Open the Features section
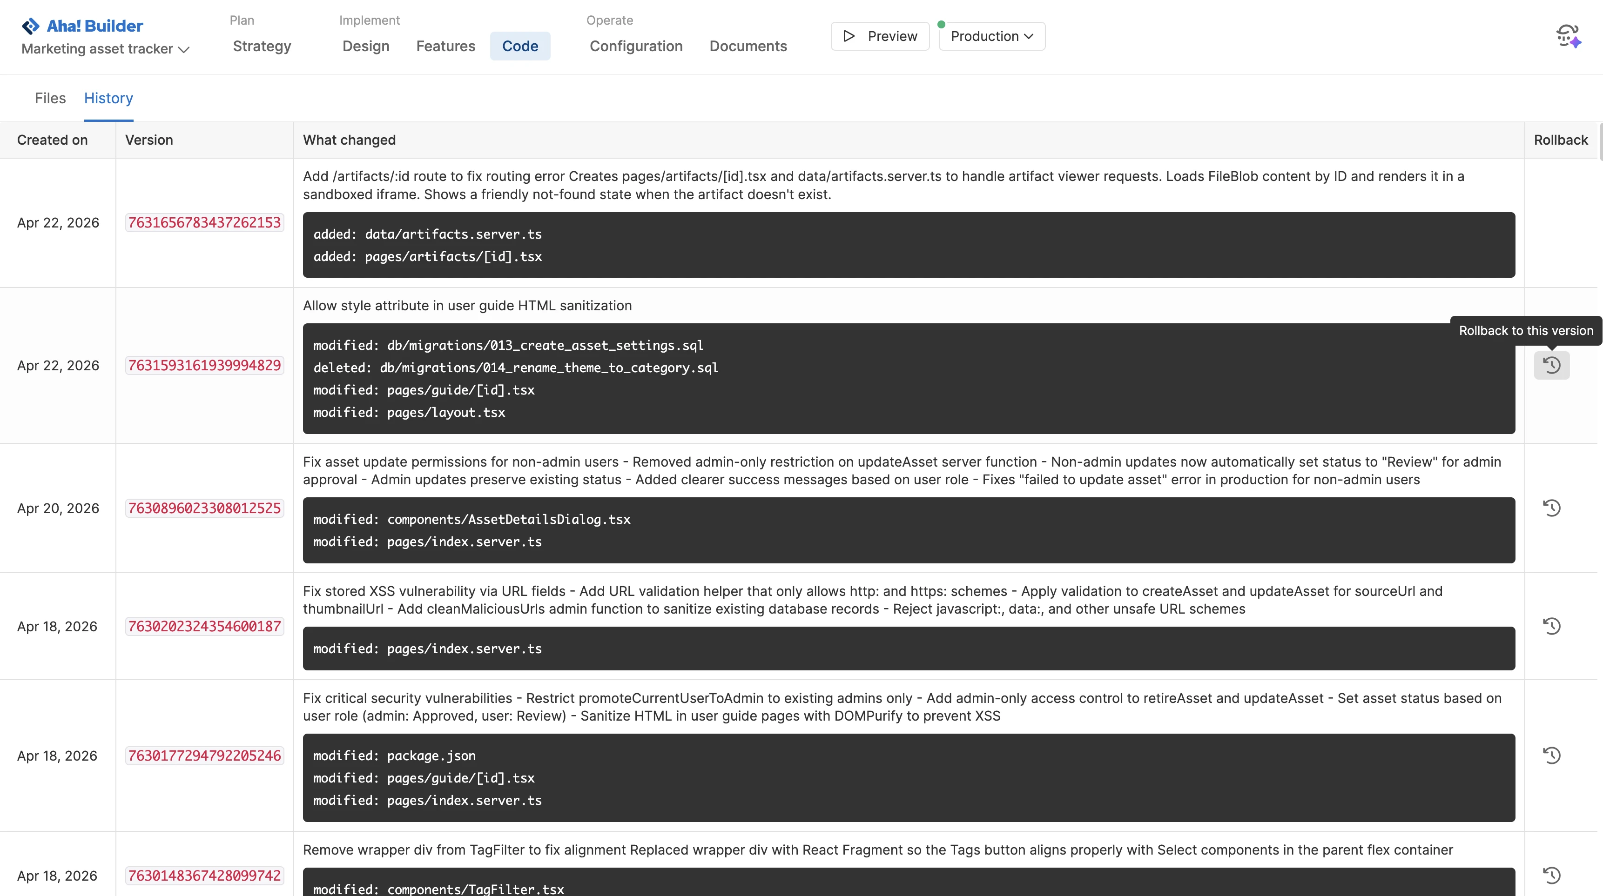The width and height of the screenshot is (1603, 896). (x=445, y=46)
